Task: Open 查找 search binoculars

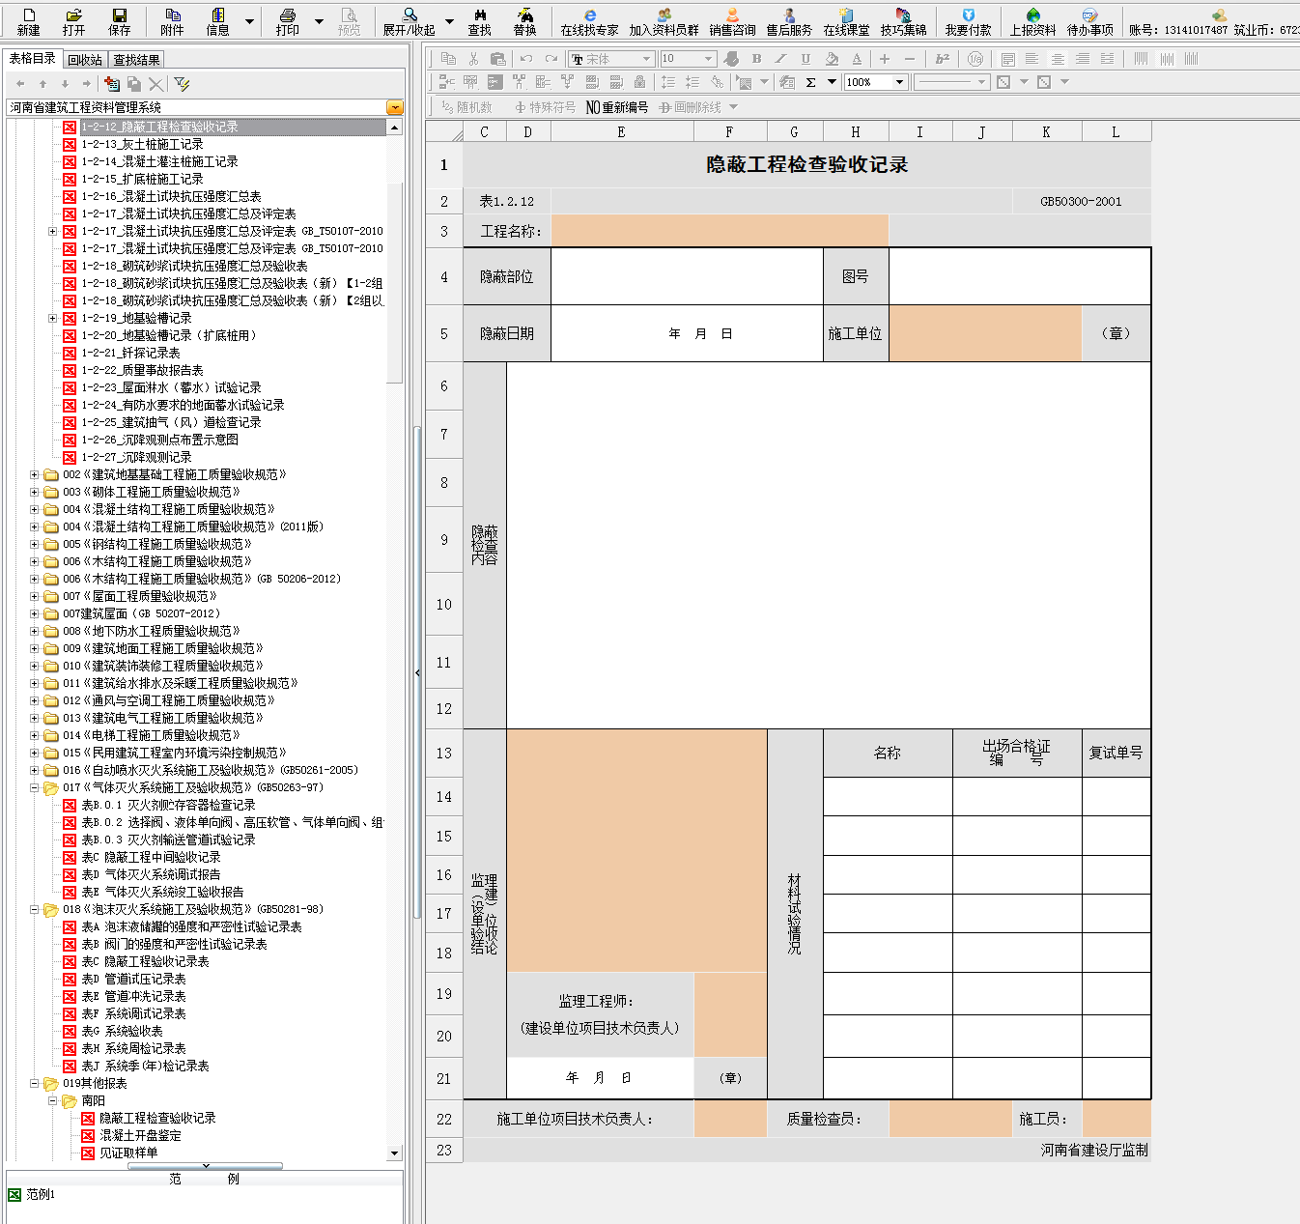Action: coord(479,21)
